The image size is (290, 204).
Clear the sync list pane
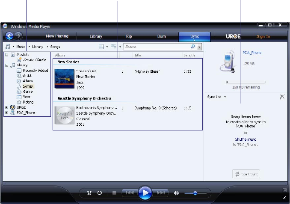tap(282, 97)
